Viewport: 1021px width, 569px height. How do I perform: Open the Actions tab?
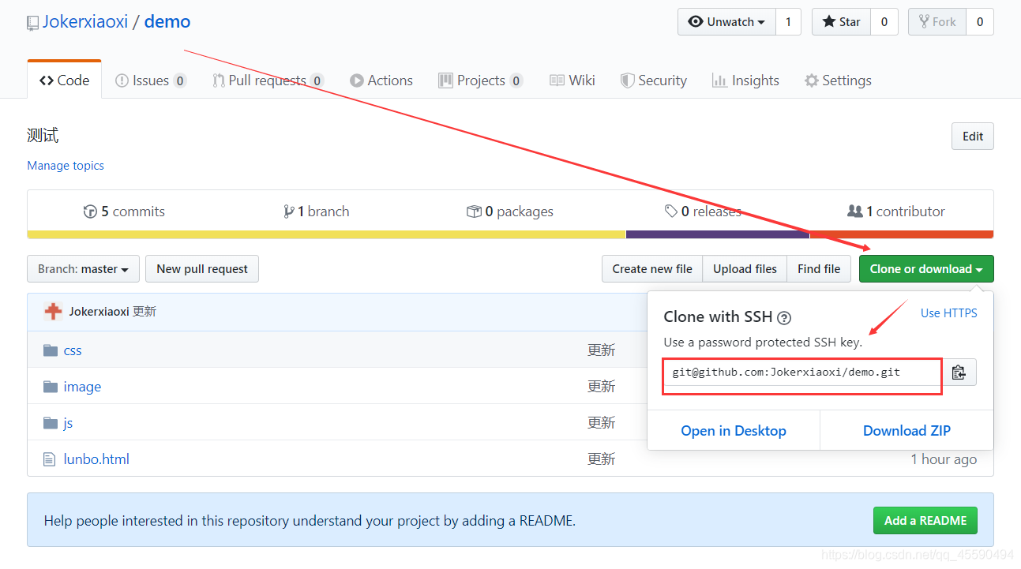click(x=381, y=80)
